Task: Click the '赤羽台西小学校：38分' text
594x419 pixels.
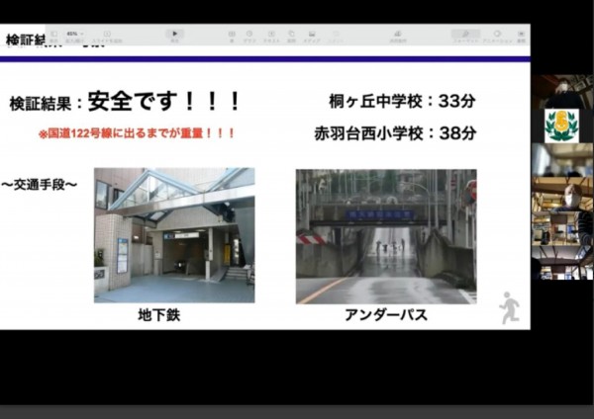Action: pyautogui.click(x=395, y=133)
